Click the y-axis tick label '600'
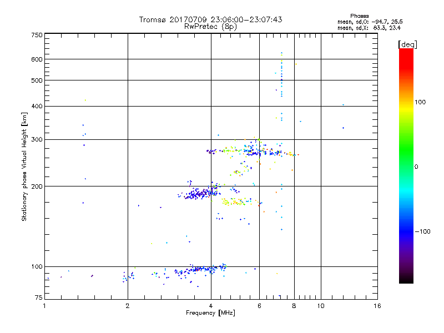The image size is (444, 333). (x=37, y=59)
